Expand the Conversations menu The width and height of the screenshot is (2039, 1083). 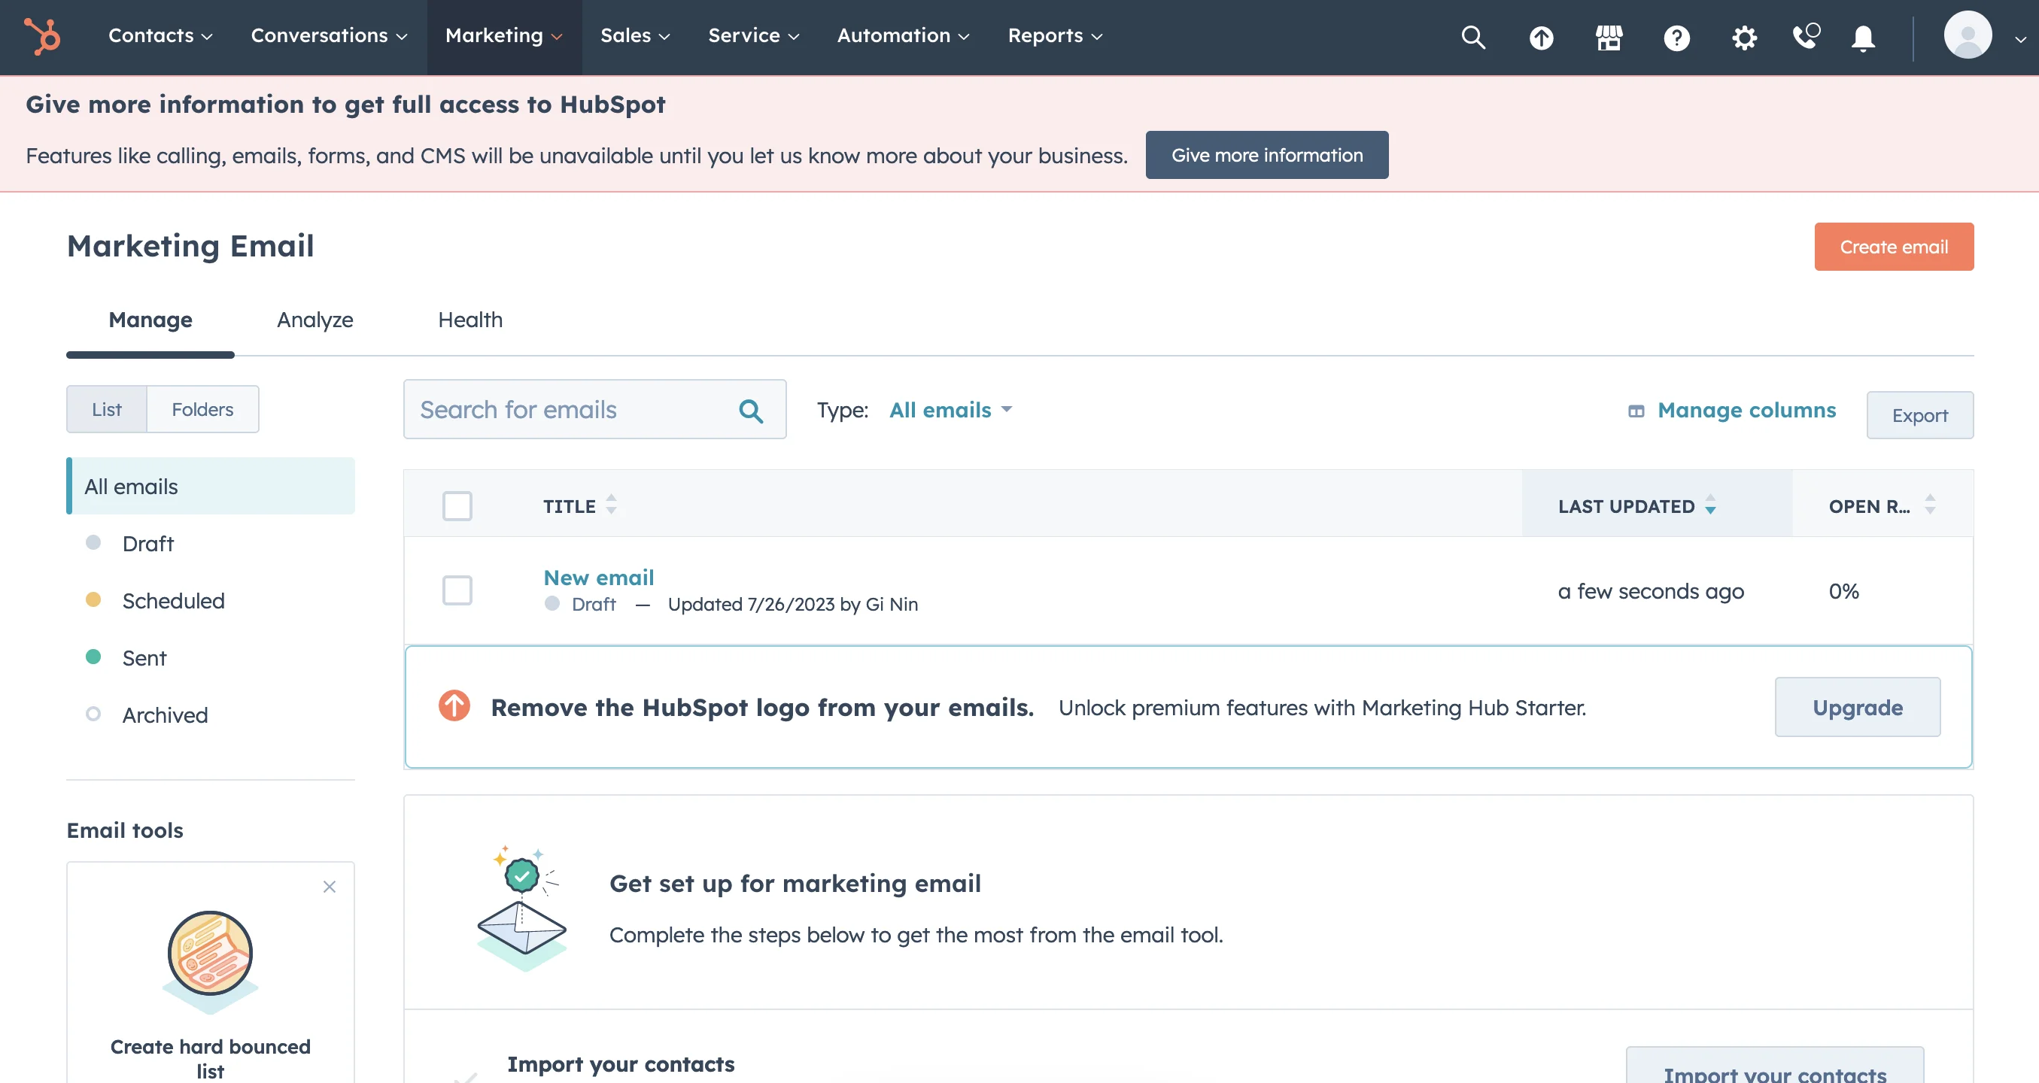[x=330, y=35]
